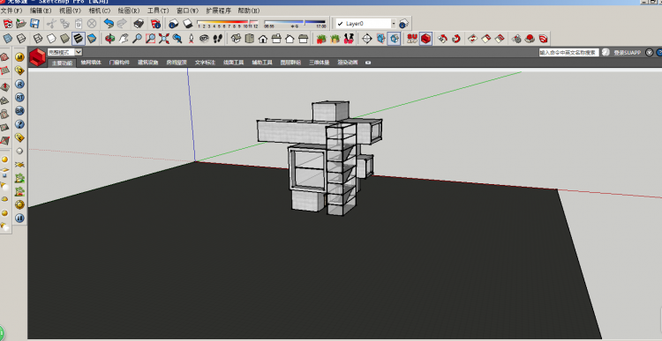Open the 扩展程序 menu
The image size is (662, 341).
[219, 11]
